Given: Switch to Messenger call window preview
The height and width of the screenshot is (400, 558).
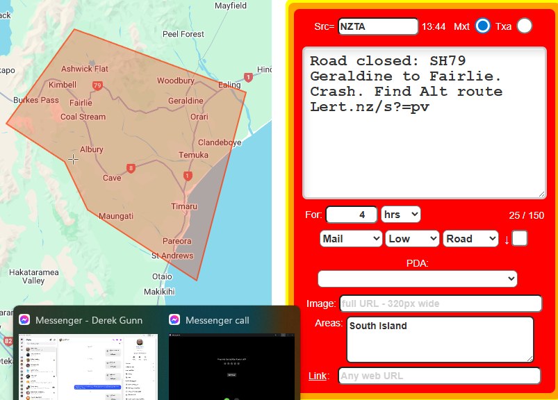Looking at the screenshot, I should [x=231, y=356].
